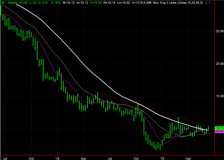Click the '0.10%' percent change value
The width and height of the screenshot is (224, 160).
pos(56,3)
